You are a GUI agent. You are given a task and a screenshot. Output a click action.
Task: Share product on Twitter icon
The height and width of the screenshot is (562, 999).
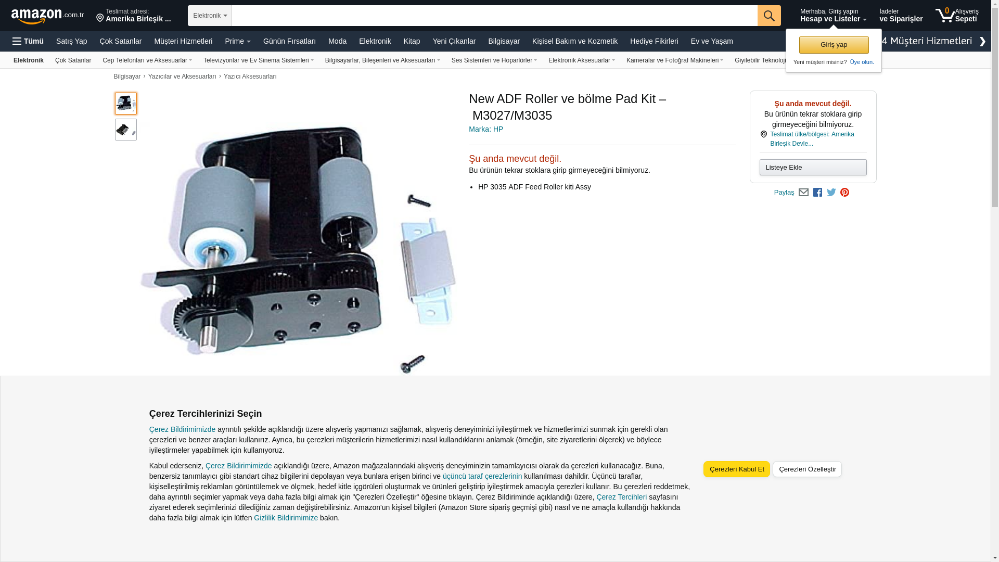(831, 193)
